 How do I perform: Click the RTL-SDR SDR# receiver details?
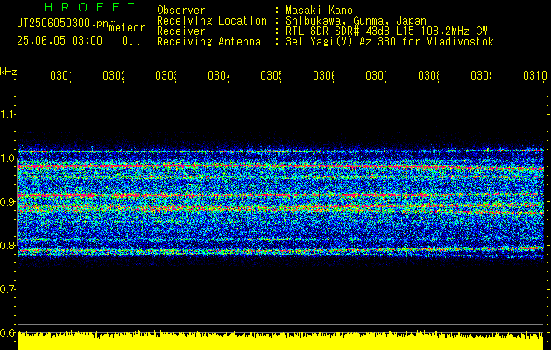coord(386,31)
